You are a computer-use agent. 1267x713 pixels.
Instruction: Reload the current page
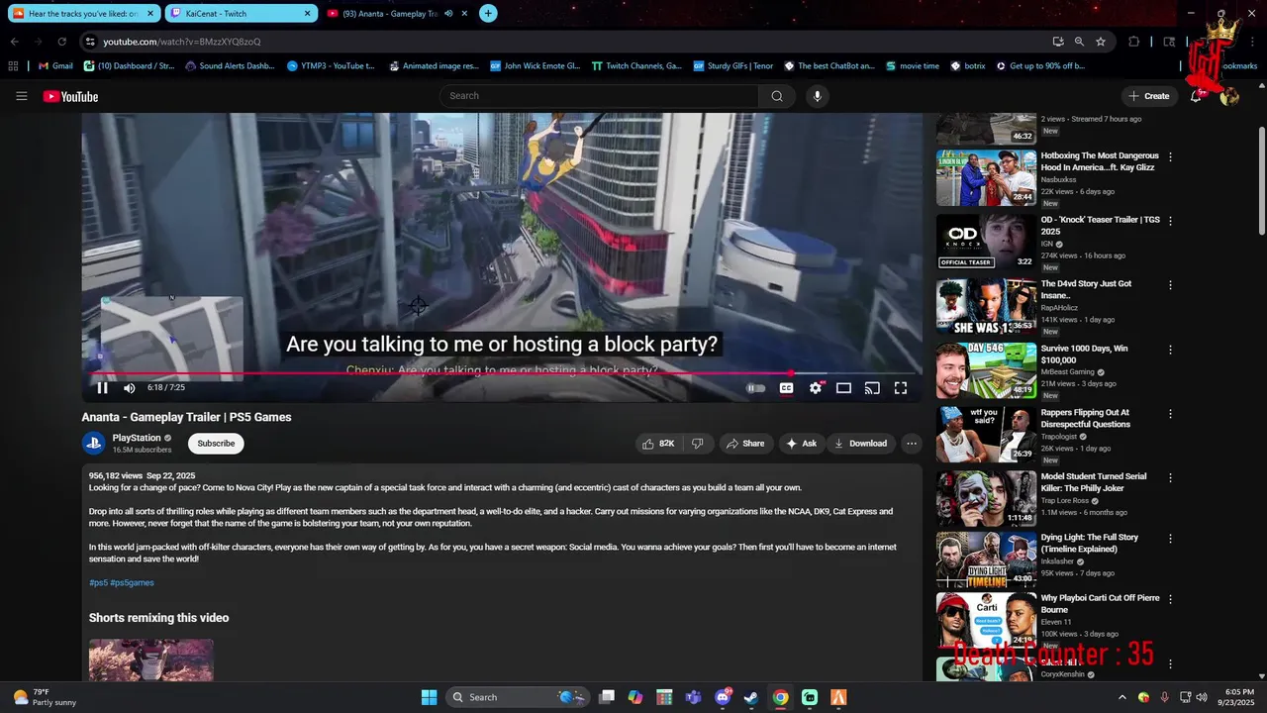click(61, 42)
